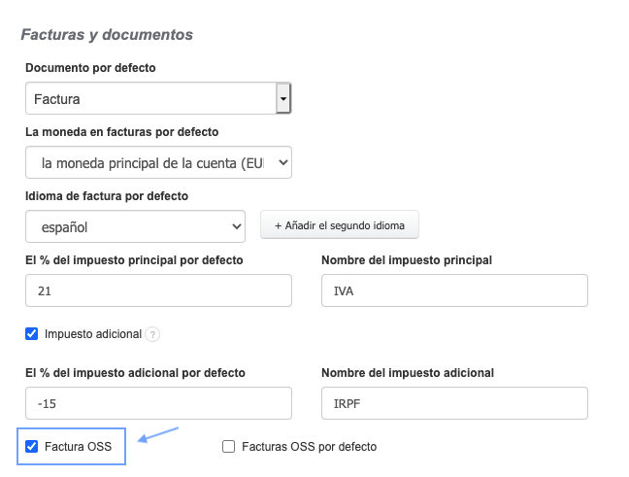
Task: Click the label El % del impuesto adicional por defecto
Action: 135,373
